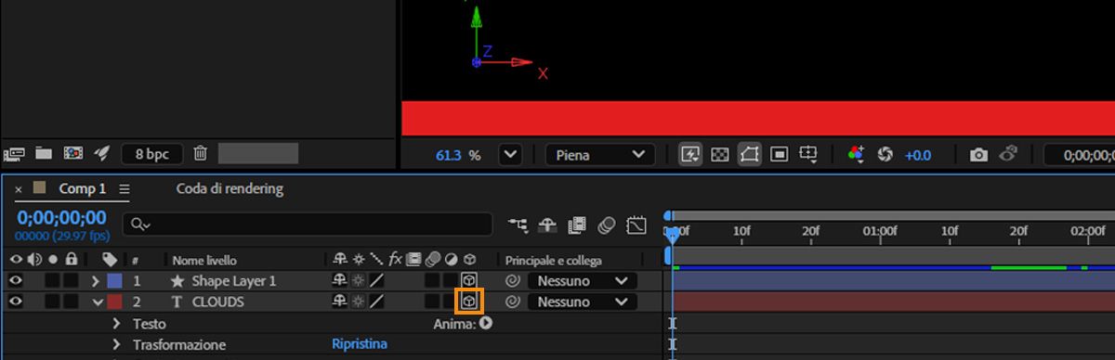Open the magnification ratio dropdown arrow
1115x360 pixels.
tap(509, 155)
